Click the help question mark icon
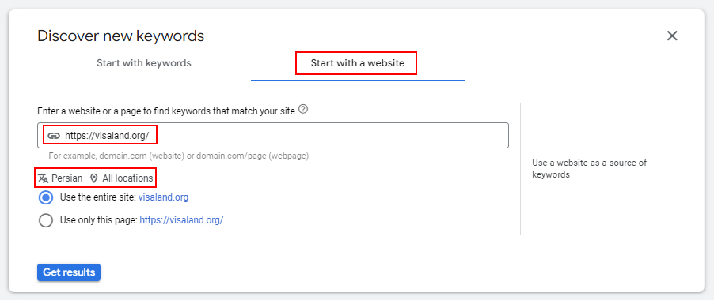This screenshot has width=714, height=300. point(304,110)
